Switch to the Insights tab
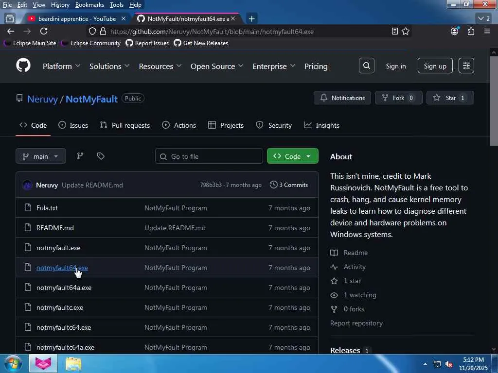The image size is (498, 373). tap(321, 125)
